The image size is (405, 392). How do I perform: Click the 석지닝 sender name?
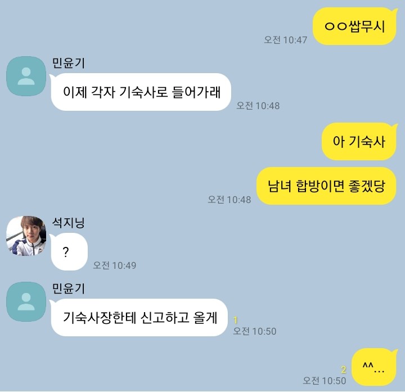click(x=69, y=223)
